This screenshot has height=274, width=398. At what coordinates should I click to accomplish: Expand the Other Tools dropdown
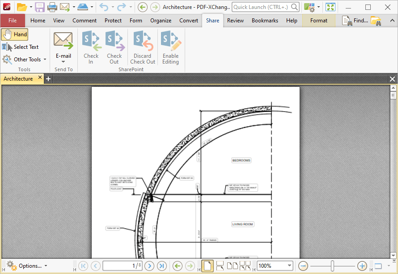24,60
